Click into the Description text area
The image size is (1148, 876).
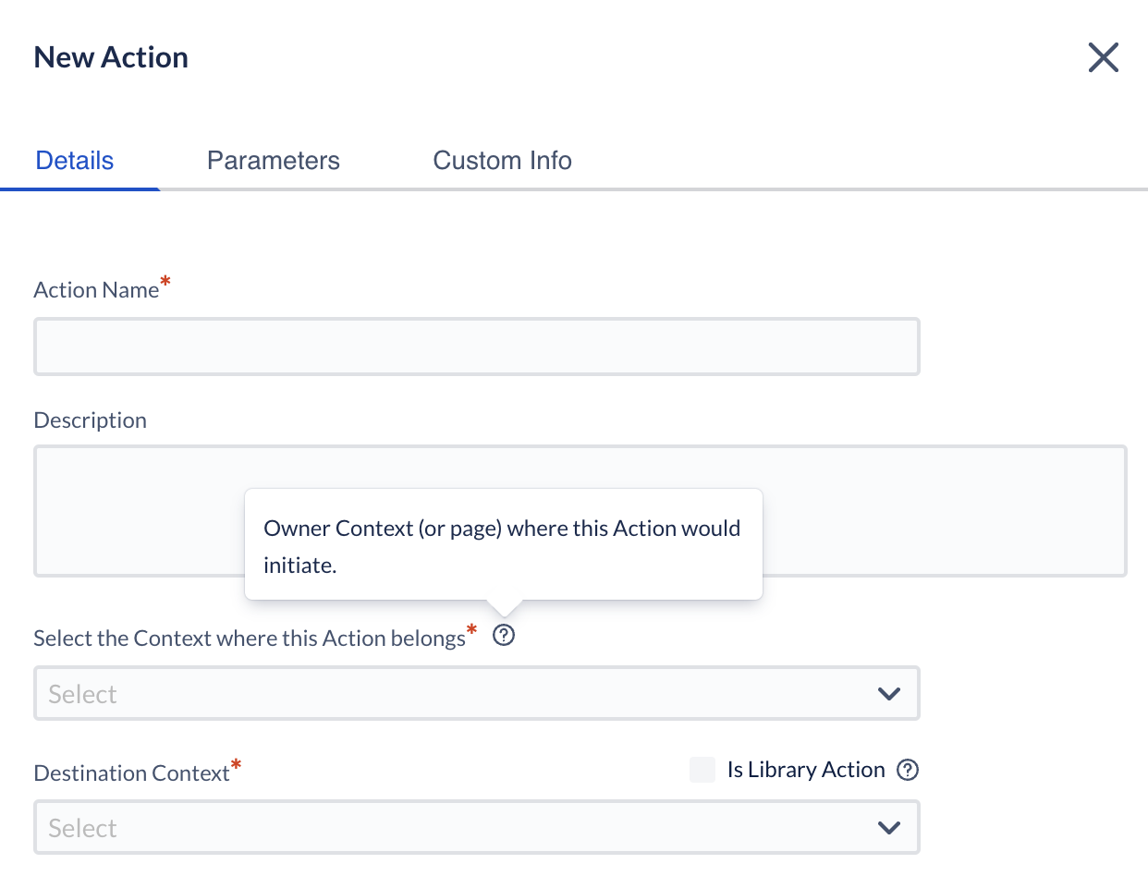(580, 511)
